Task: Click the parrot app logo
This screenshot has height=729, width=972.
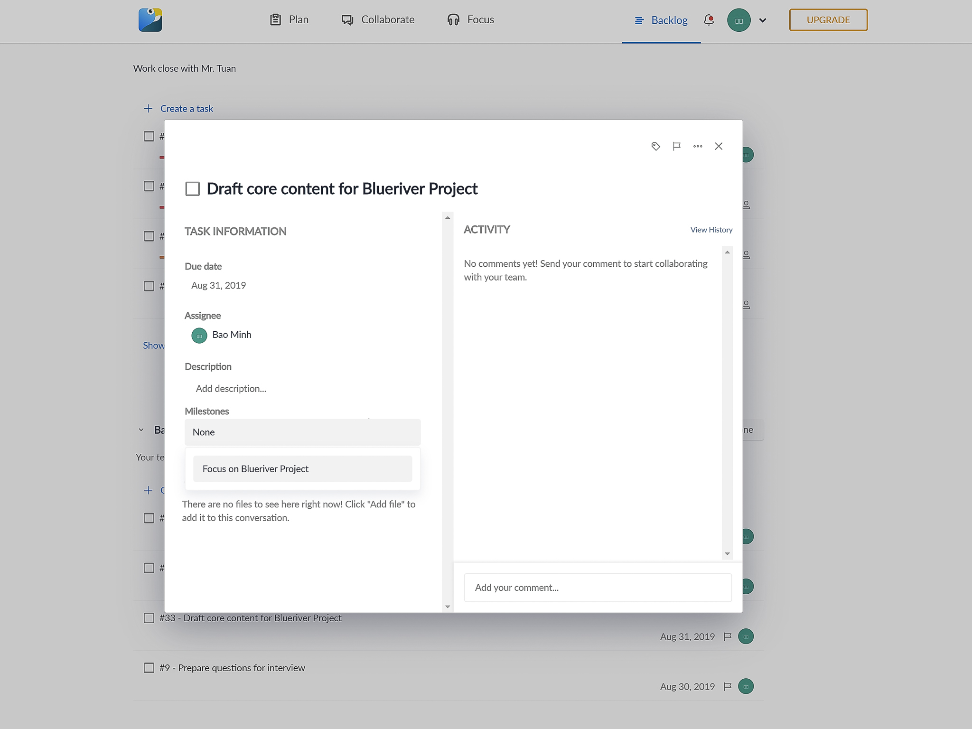Action: point(150,20)
